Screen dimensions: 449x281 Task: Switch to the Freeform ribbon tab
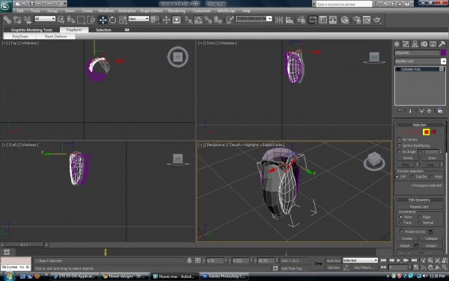(x=74, y=30)
